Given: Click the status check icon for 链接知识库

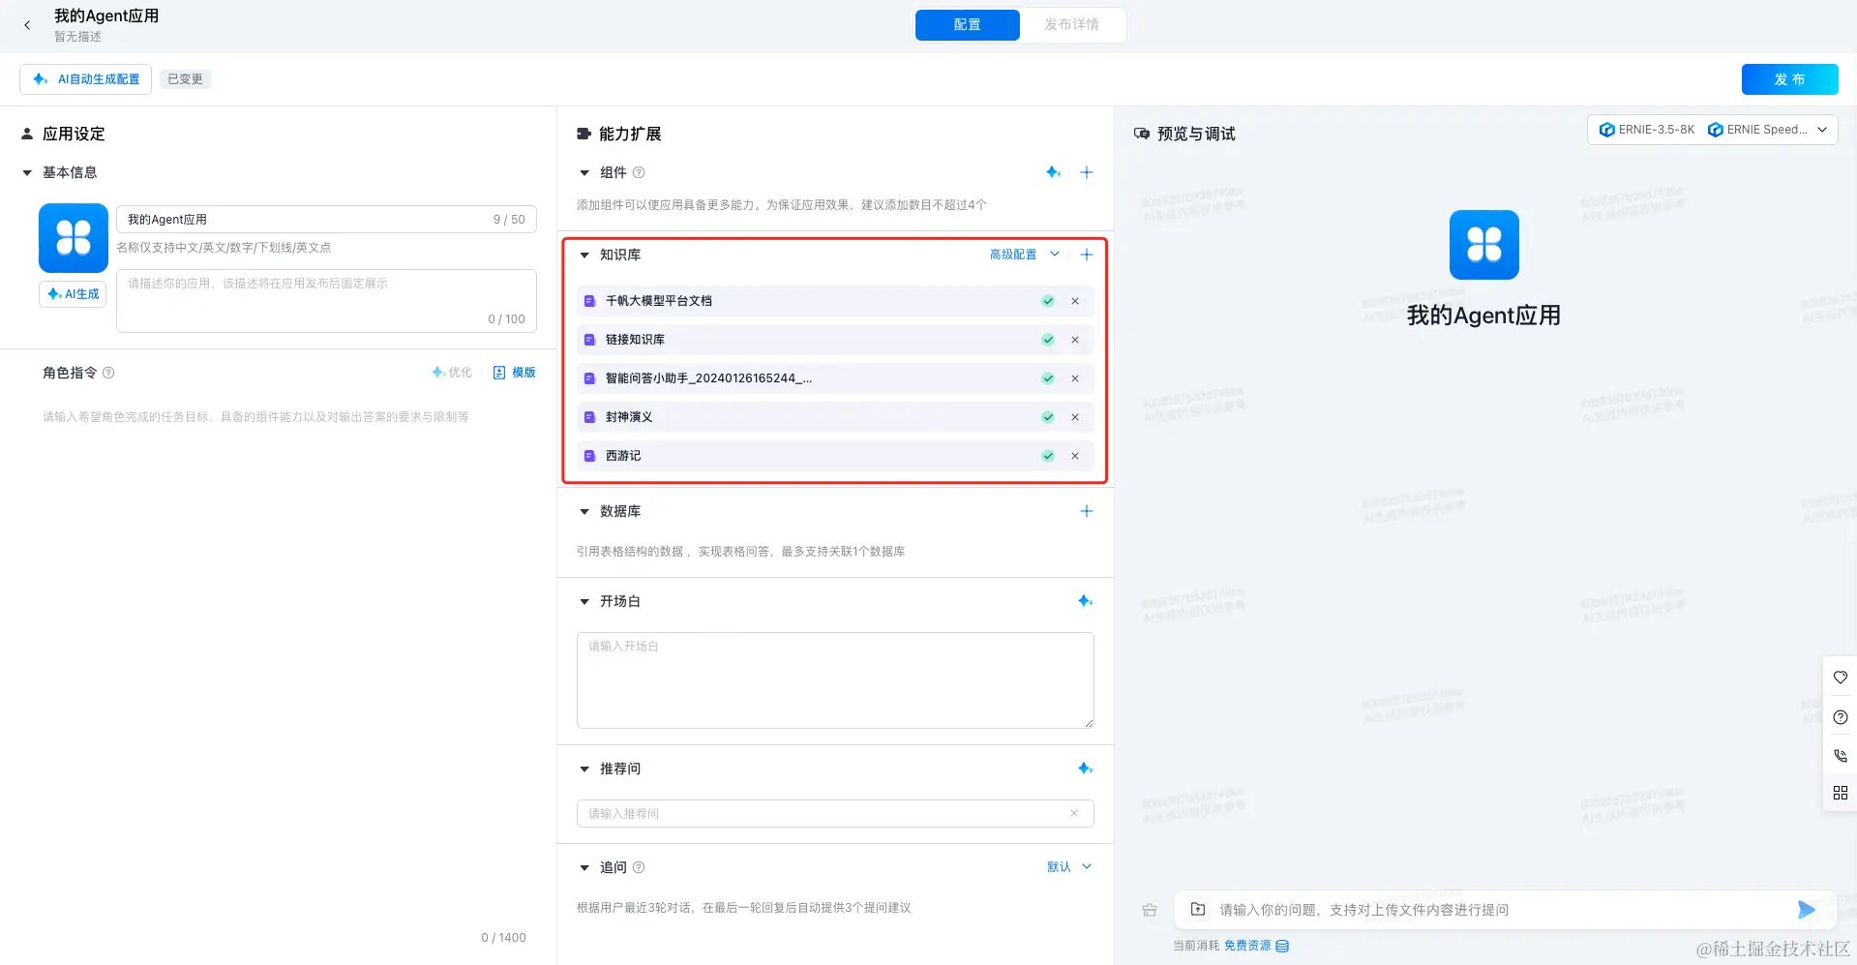Looking at the screenshot, I should (x=1048, y=340).
